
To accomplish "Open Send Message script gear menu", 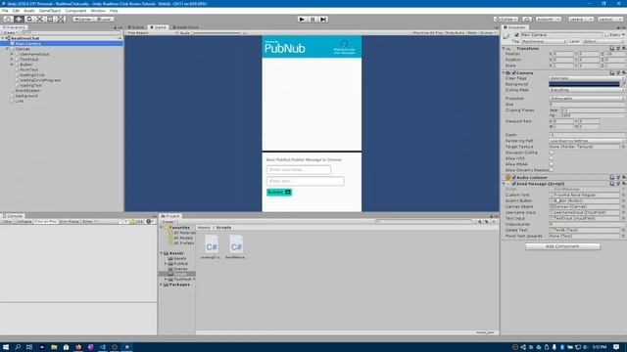I will tap(623, 184).
